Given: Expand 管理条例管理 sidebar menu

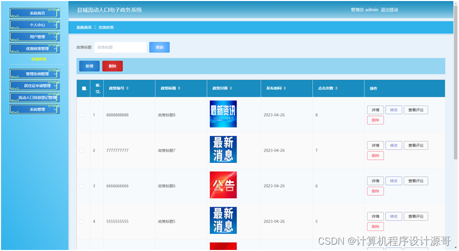Looking at the screenshot, I should 35,74.
